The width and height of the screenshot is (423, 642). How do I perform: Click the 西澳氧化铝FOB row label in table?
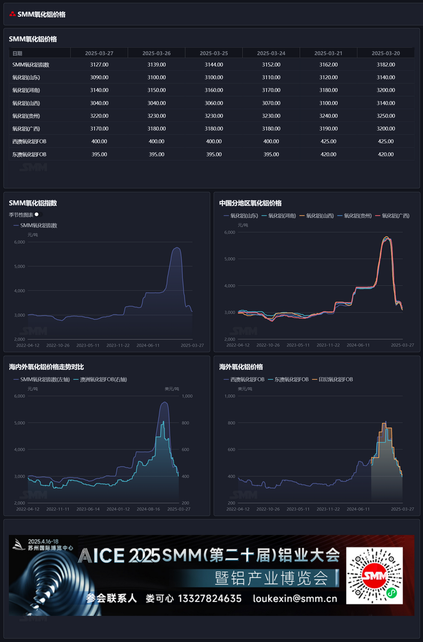point(29,141)
